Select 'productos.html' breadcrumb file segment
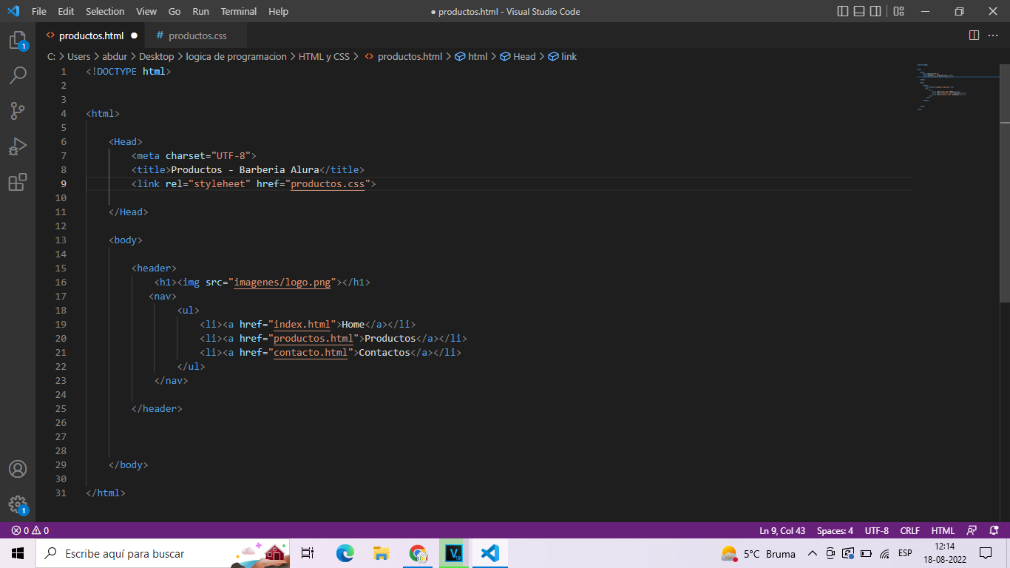Screen dimensions: 1010x568 (x=404, y=56)
